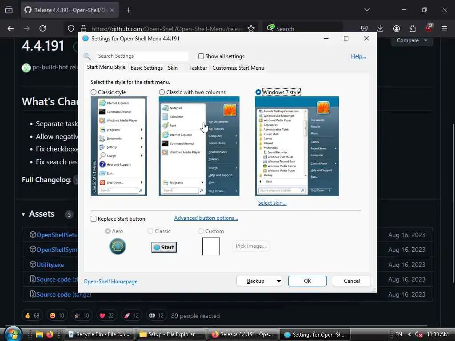The height and width of the screenshot is (341, 455).
Task: Switch to Recycle Bin File Explorer taskbar item
Action: [x=99, y=334]
